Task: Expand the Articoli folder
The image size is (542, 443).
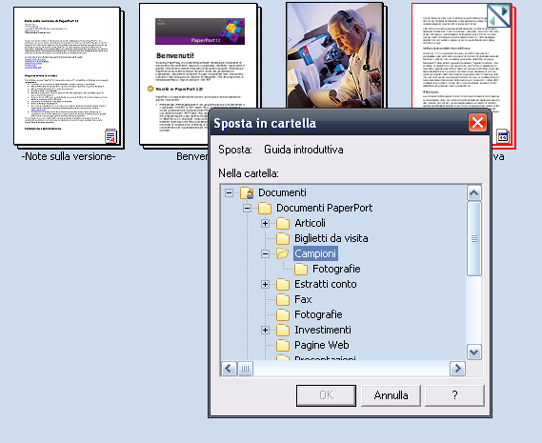Action: (x=265, y=223)
